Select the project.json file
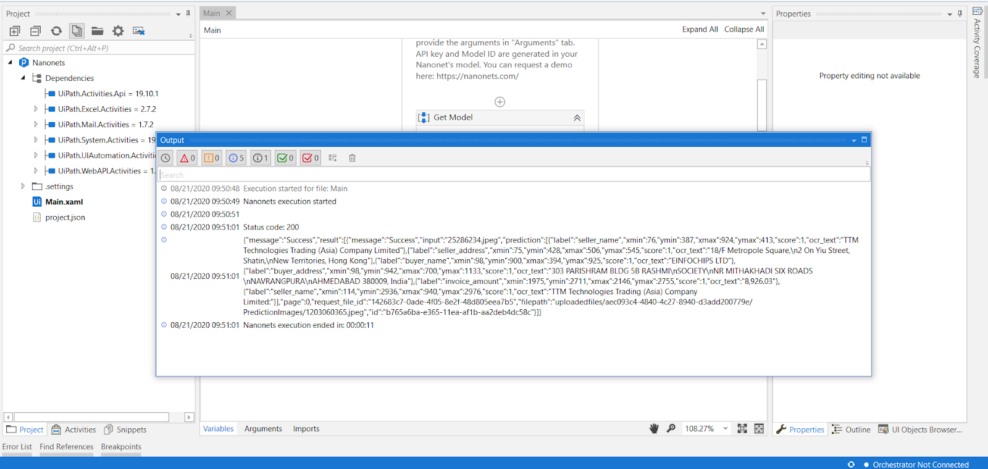The image size is (988, 469). (x=65, y=217)
